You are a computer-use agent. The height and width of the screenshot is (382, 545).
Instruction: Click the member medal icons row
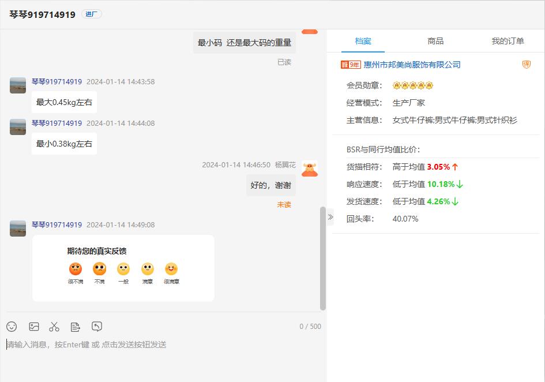[x=413, y=85]
